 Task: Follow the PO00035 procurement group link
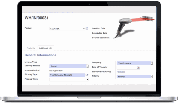[121, 72]
